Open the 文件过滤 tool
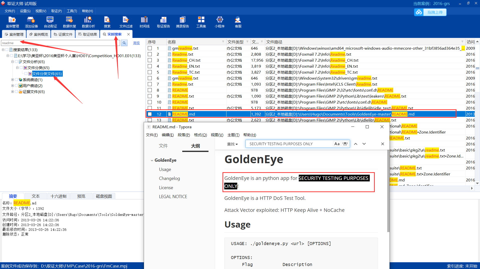Viewport: 480px width, 269px height. pyautogui.click(x=126, y=22)
